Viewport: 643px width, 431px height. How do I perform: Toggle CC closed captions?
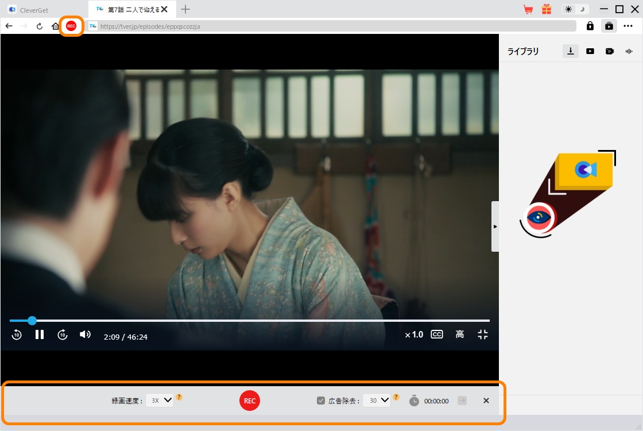pos(437,334)
